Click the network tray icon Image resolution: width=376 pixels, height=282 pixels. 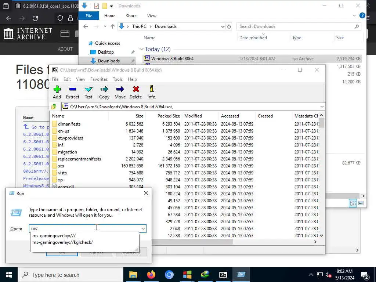click(x=319, y=275)
